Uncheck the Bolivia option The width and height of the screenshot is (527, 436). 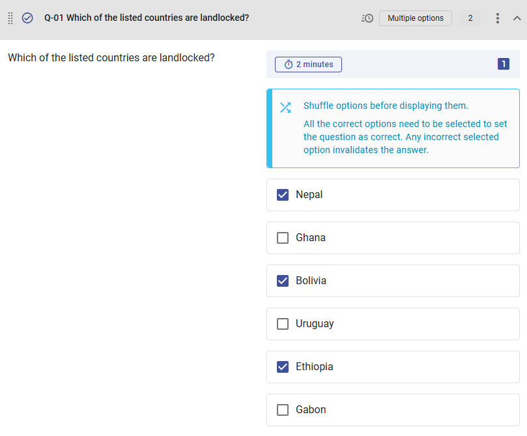[x=282, y=280]
